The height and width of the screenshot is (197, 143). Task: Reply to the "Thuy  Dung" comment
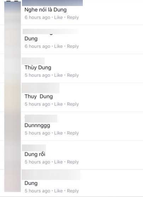73,104
